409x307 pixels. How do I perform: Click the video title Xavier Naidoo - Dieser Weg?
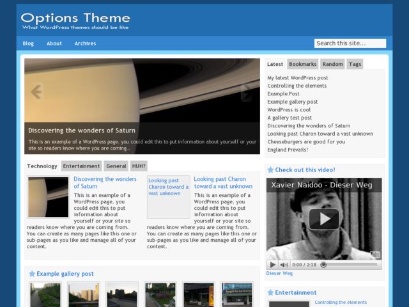[x=321, y=185]
